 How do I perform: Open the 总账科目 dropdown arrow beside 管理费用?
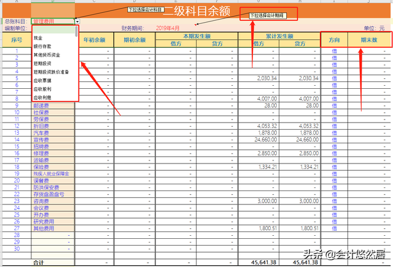(x=77, y=21)
